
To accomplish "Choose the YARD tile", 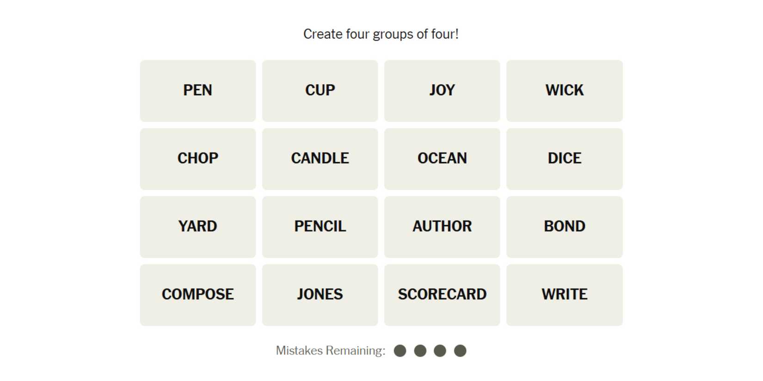I will pyautogui.click(x=197, y=227).
